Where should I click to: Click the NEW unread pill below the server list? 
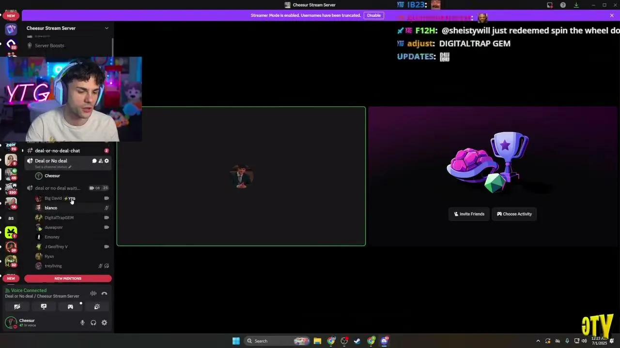11,278
